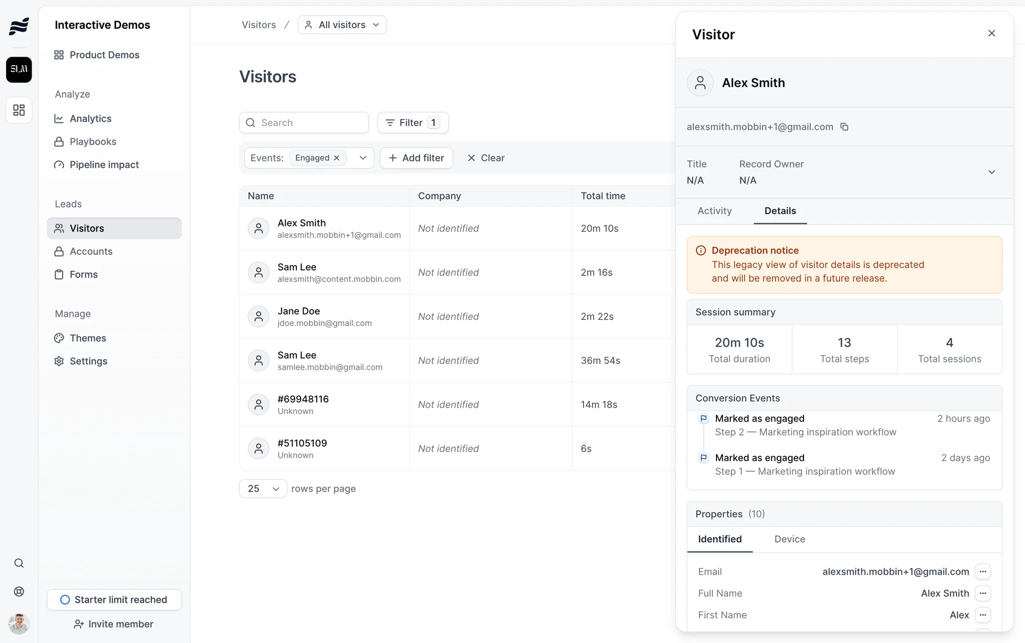This screenshot has height=643, width=1025.
Task: Switch to the Activity tab
Action: coord(714,211)
